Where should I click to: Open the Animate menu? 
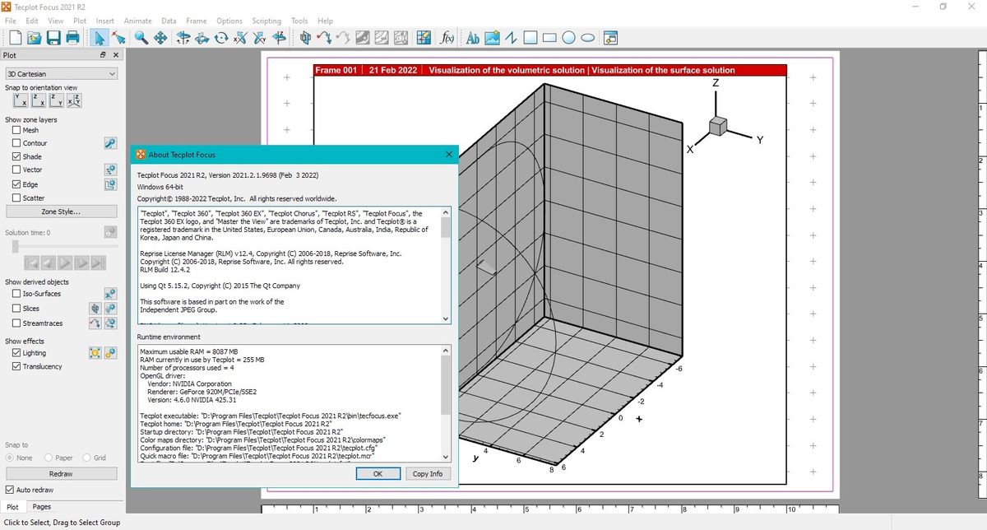pyautogui.click(x=137, y=21)
